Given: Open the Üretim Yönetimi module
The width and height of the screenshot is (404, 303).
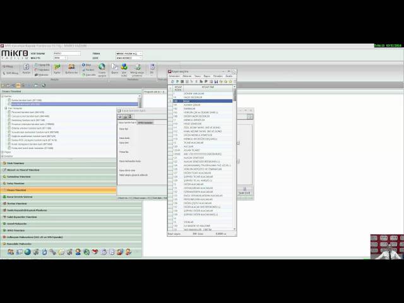Looking at the screenshot, I should click(71, 203).
